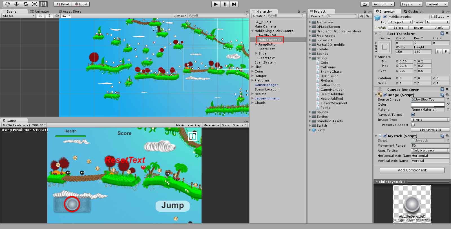Click the Set Native Size button
This screenshot has width=451, height=229.
pyautogui.click(x=430, y=130)
